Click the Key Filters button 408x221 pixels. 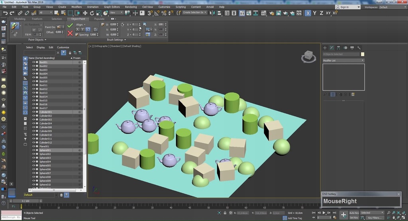(x=375, y=218)
